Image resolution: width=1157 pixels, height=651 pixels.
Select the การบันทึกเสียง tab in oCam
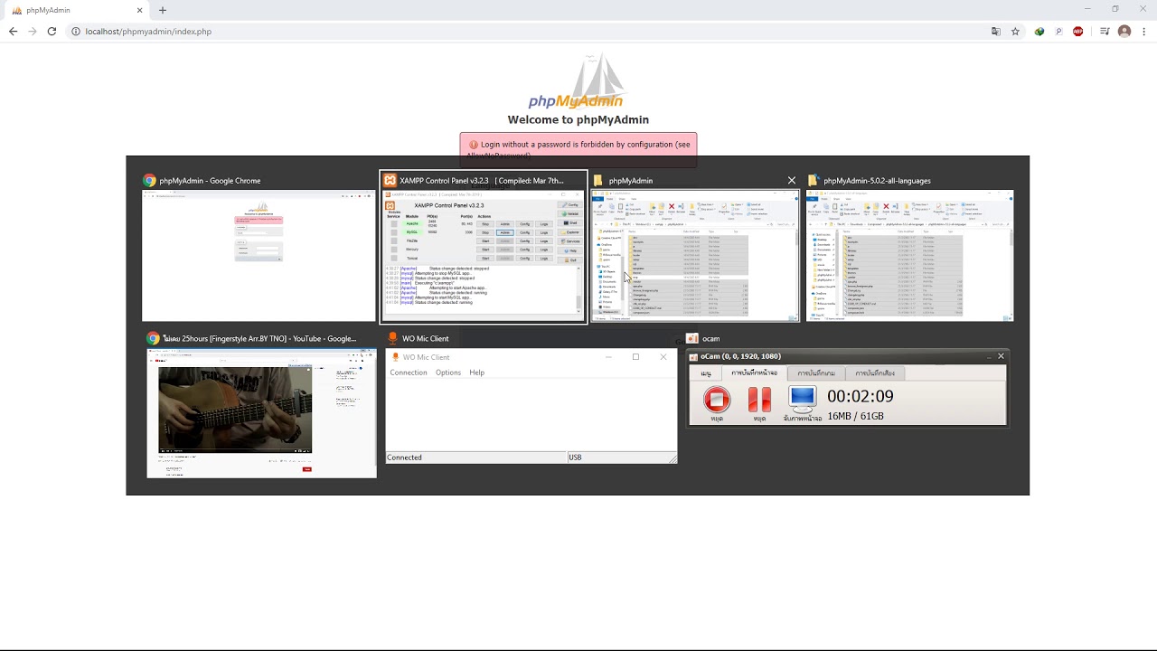point(875,373)
